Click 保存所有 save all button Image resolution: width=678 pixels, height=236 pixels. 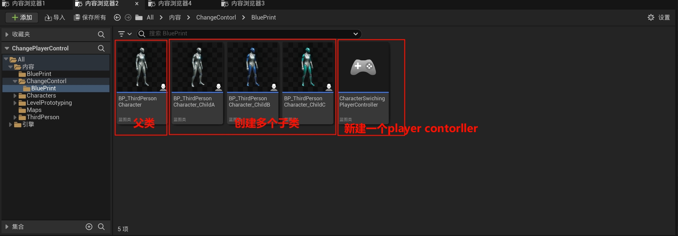90,17
